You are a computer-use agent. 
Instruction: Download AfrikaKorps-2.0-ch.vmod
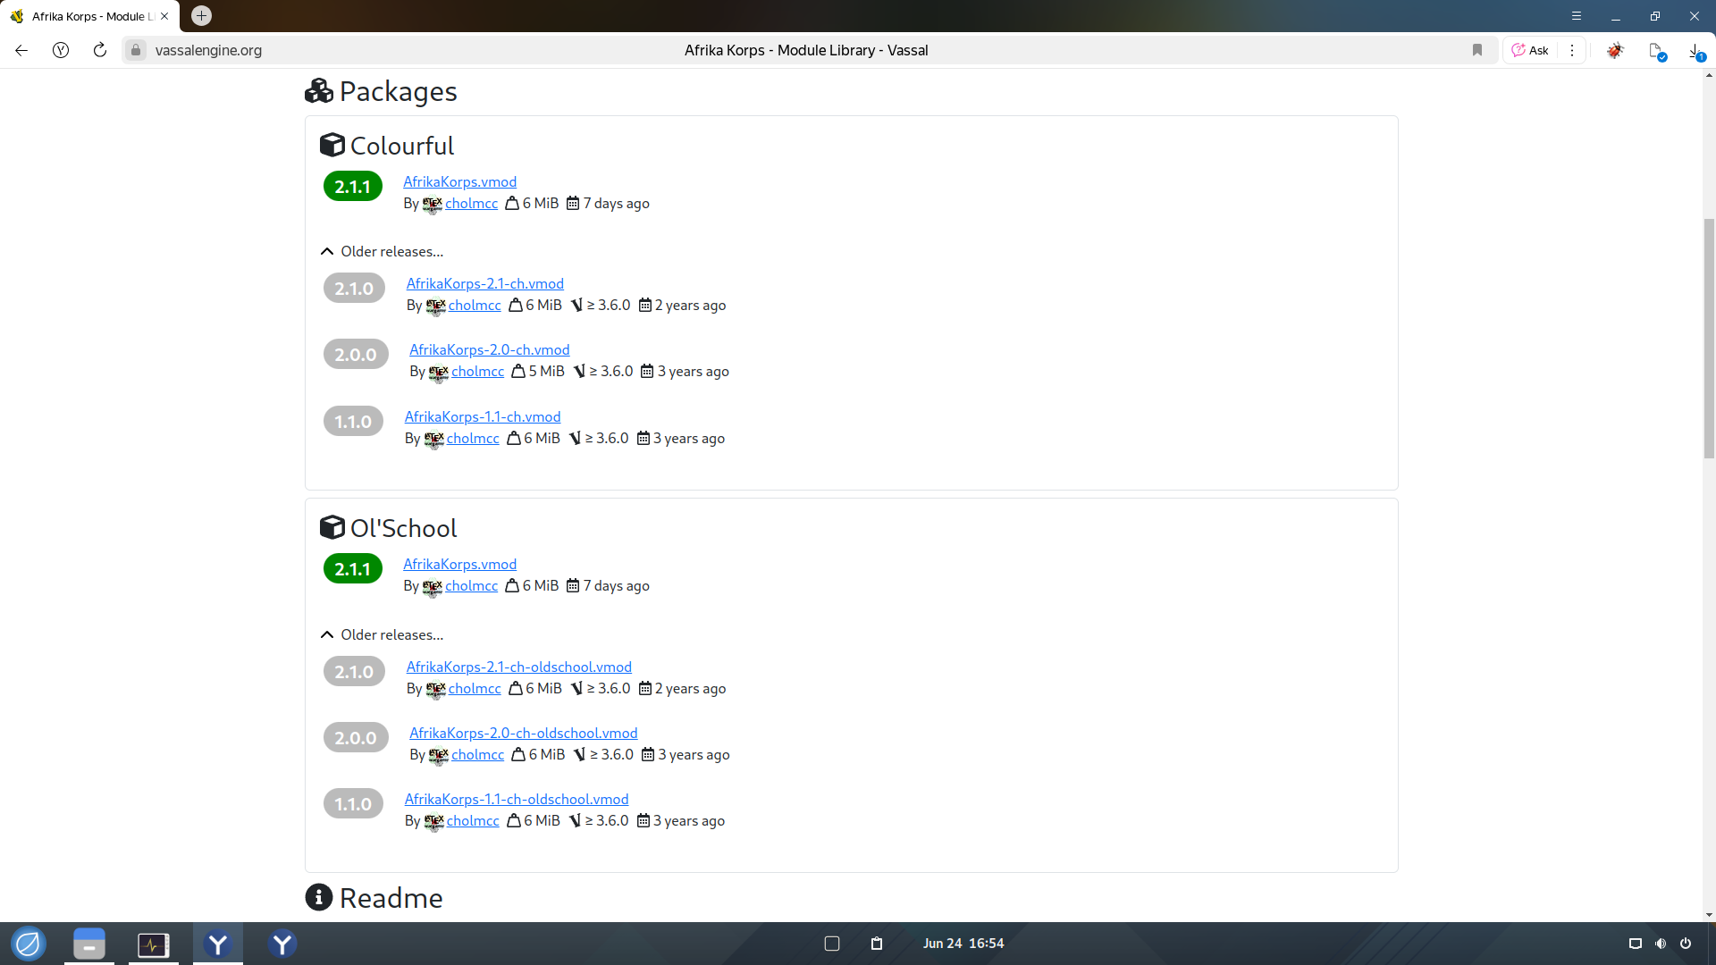[490, 349]
